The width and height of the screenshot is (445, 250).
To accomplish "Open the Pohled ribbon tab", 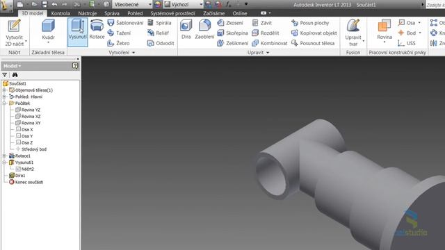I will [x=135, y=13].
